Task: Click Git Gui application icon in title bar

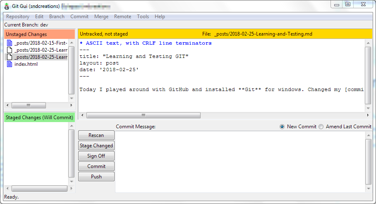Action: coord(7,6)
